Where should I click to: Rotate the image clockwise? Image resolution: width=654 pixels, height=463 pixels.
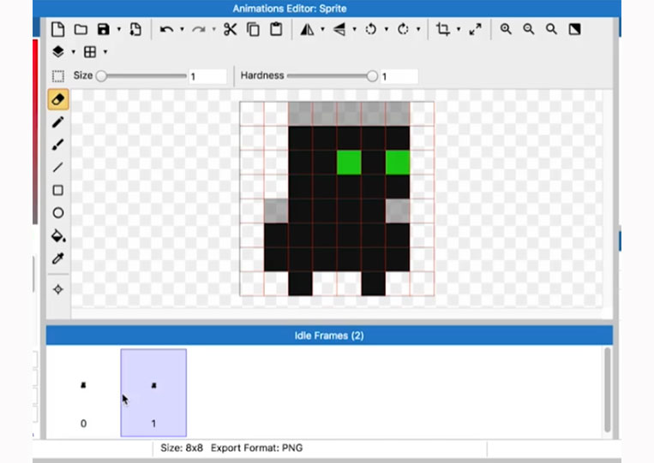pyautogui.click(x=403, y=30)
